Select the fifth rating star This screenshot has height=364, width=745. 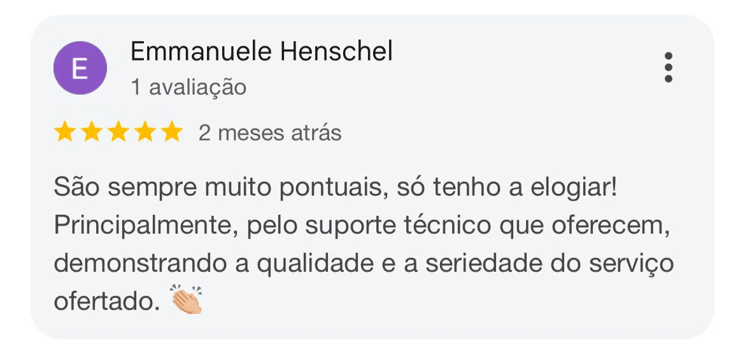pyautogui.click(x=171, y=131)
